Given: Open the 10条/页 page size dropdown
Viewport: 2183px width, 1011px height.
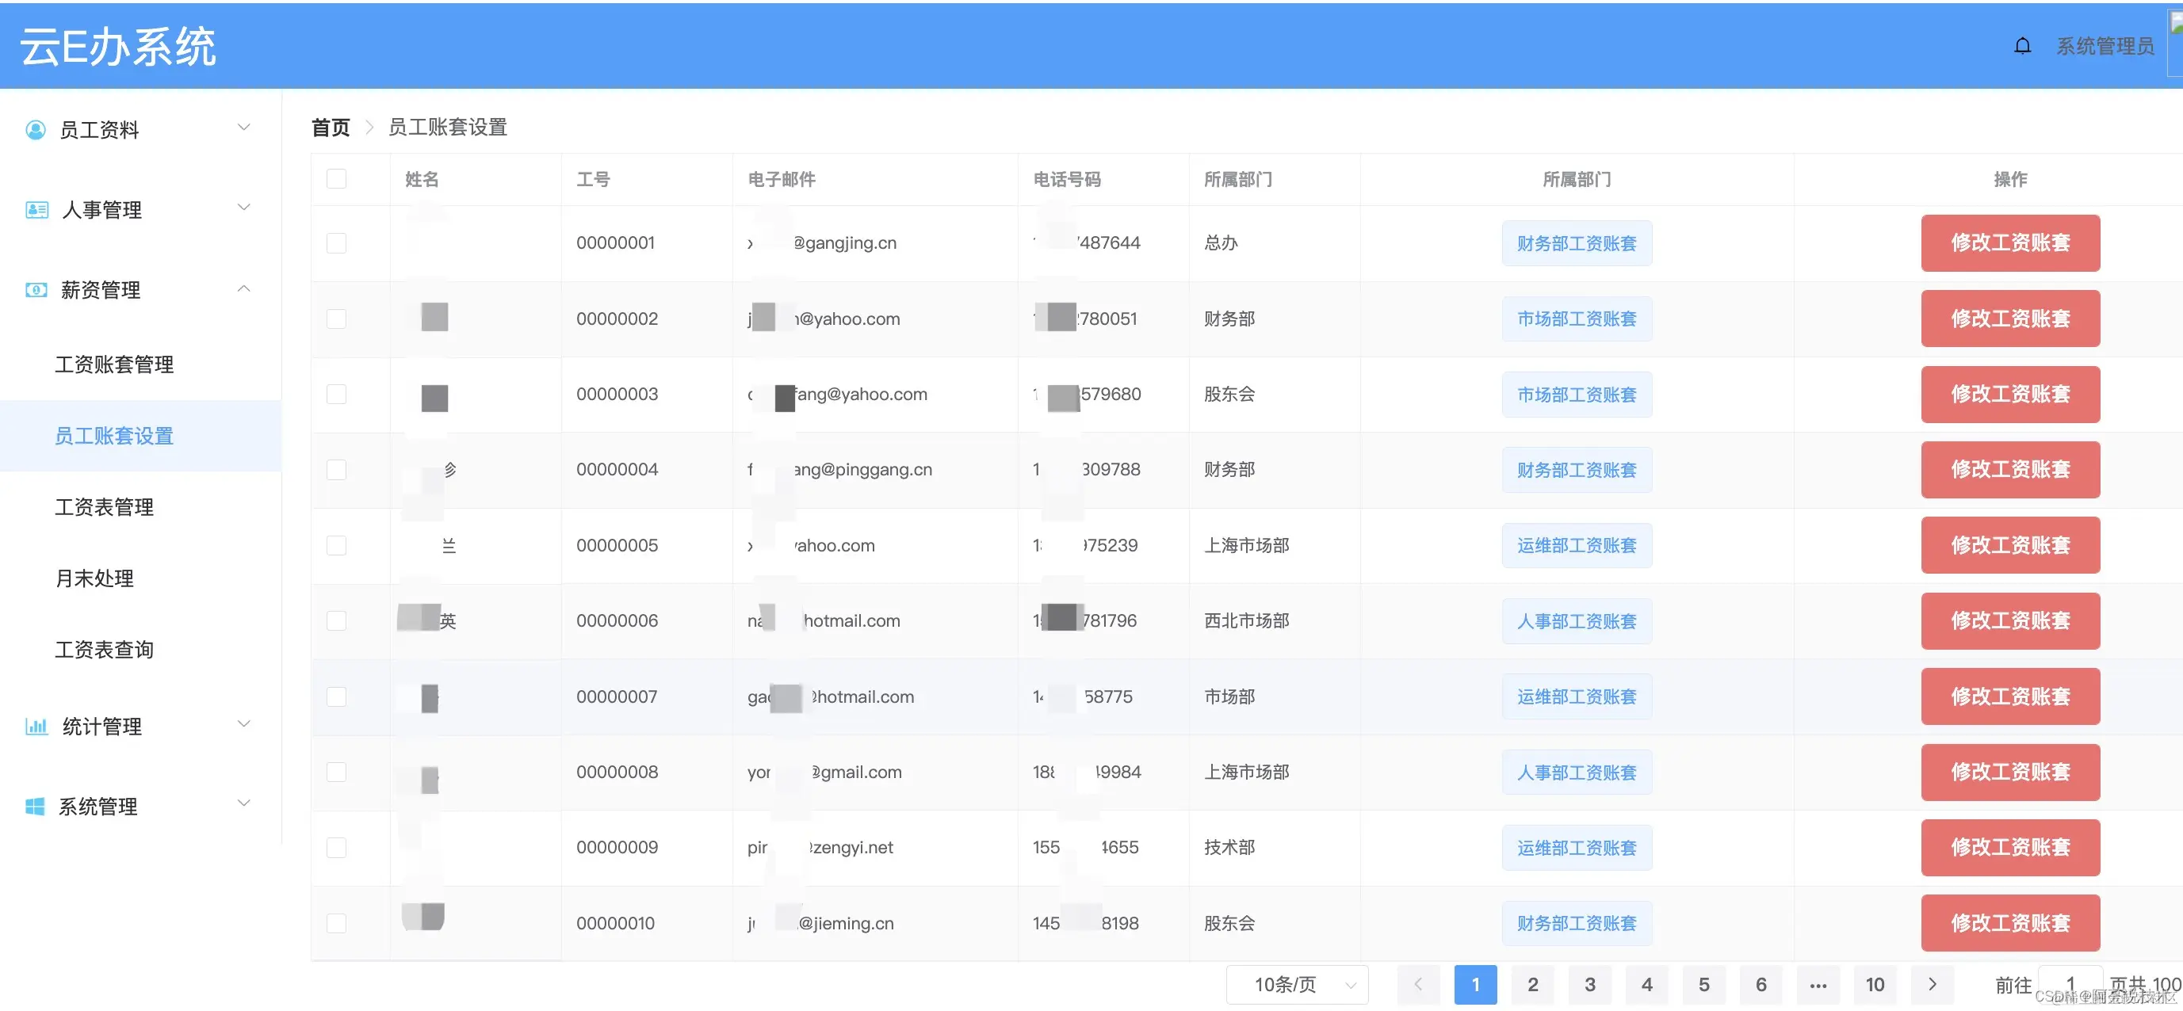Looking at the screenshot, I should pyautogui.click(x=1297, y=984).
